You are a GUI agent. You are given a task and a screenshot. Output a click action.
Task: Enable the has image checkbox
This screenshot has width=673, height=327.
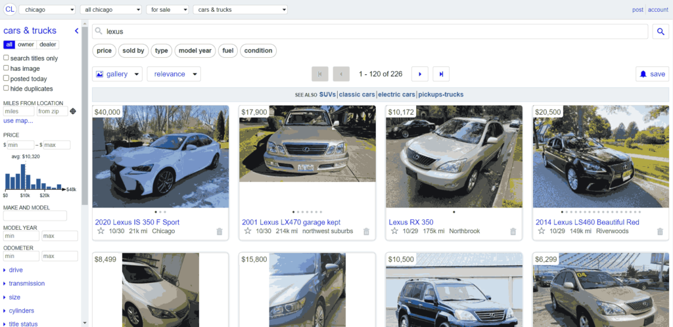pyautogui.click(x=6, y=68)
